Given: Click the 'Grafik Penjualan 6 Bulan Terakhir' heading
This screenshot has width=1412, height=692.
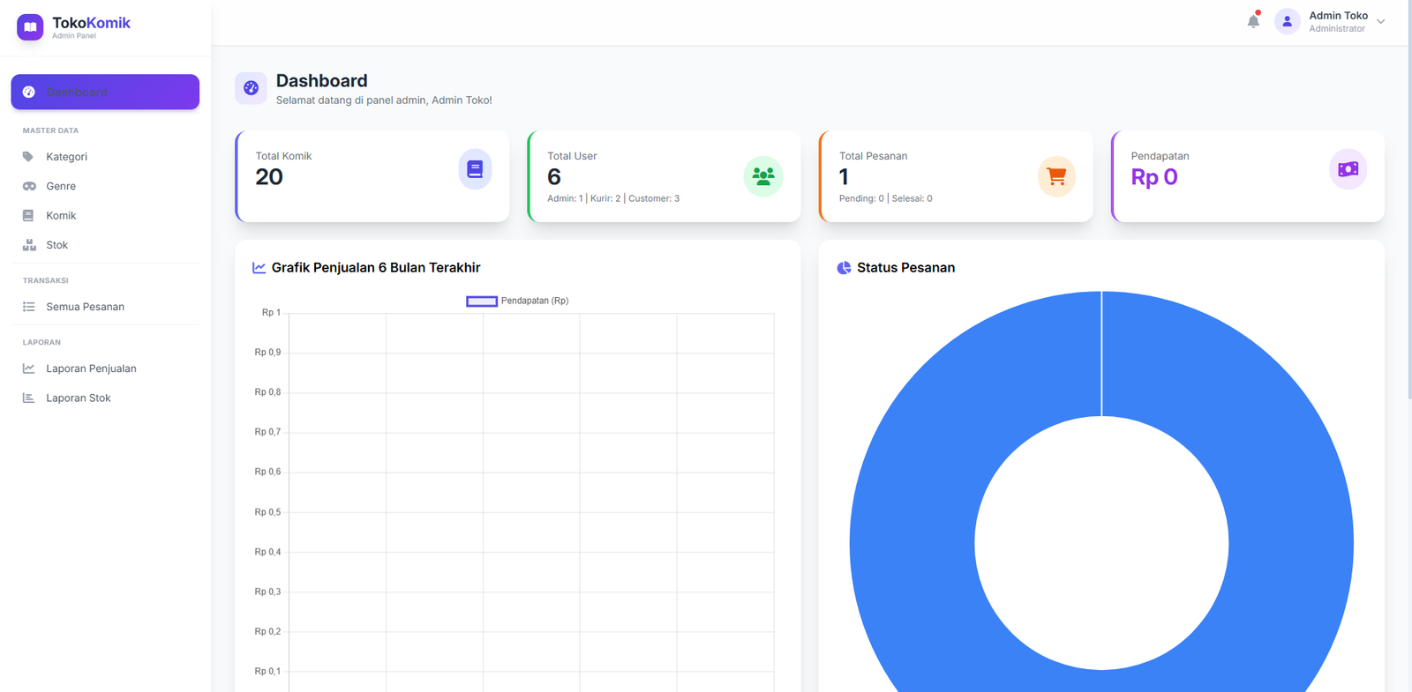Looking at the screenshot, I should 376,268.
